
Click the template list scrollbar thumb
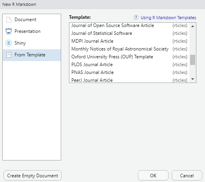coord(192,60)
